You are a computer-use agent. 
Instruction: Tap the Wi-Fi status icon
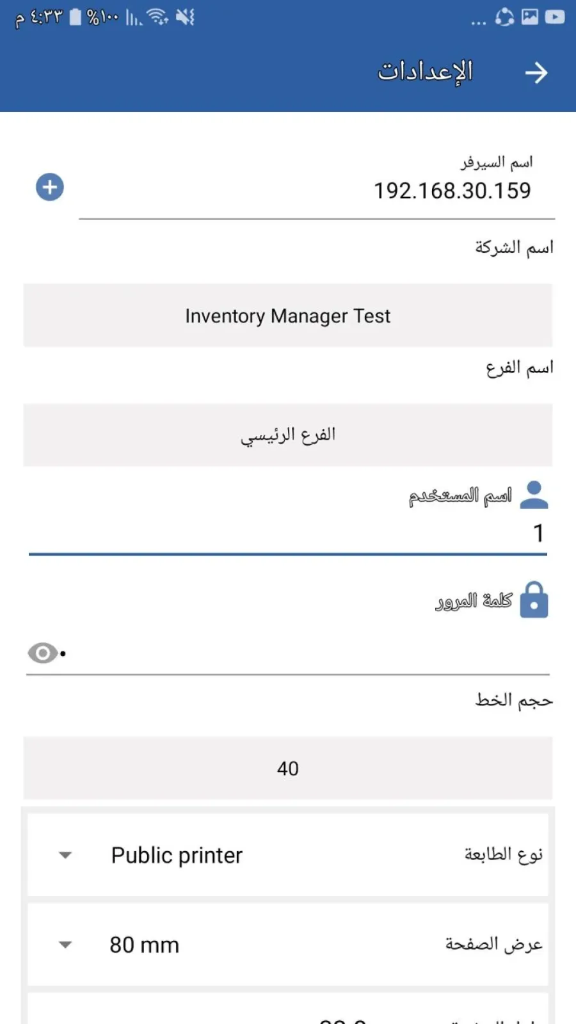(157, 17)
